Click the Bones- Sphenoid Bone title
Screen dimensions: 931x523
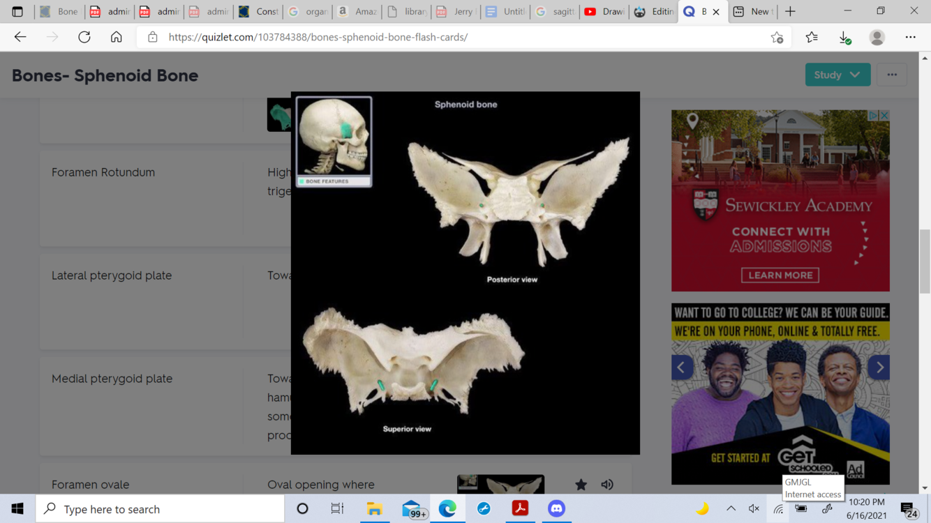point(105,75)
